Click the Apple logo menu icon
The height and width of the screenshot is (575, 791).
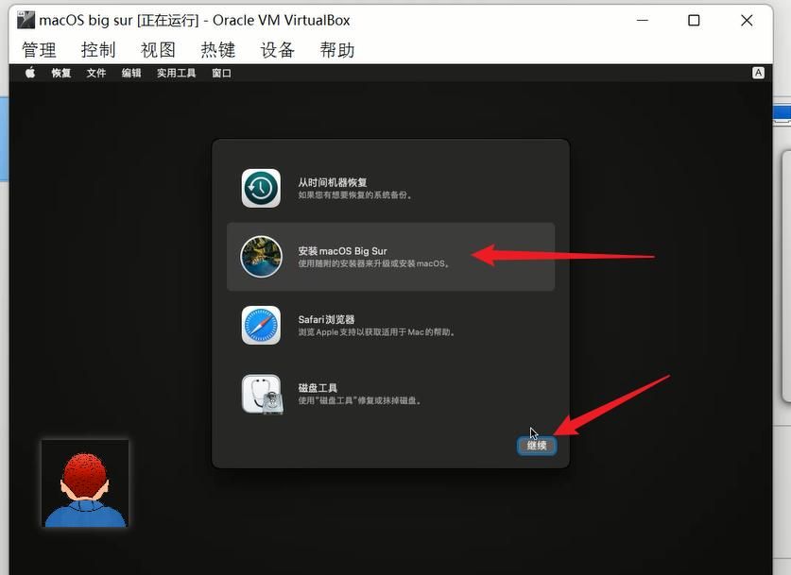[30, 73]
